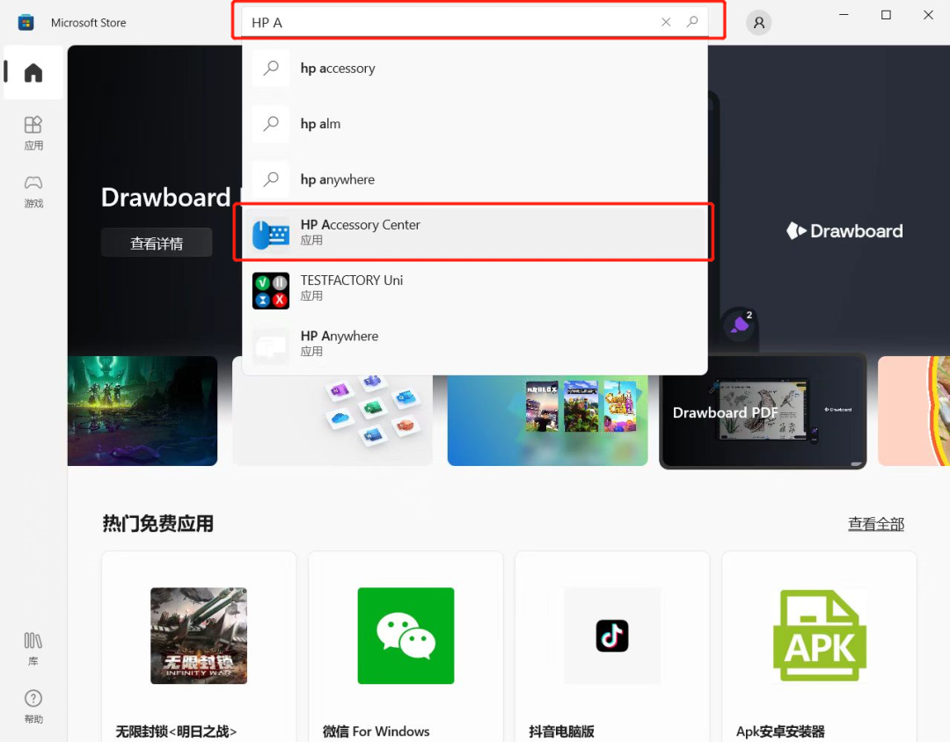Image resolution: width=950 pixels, height=742 pixels.
Task: Open the 帮助 (Help) section in the sidebar
Action: [33, 706]
